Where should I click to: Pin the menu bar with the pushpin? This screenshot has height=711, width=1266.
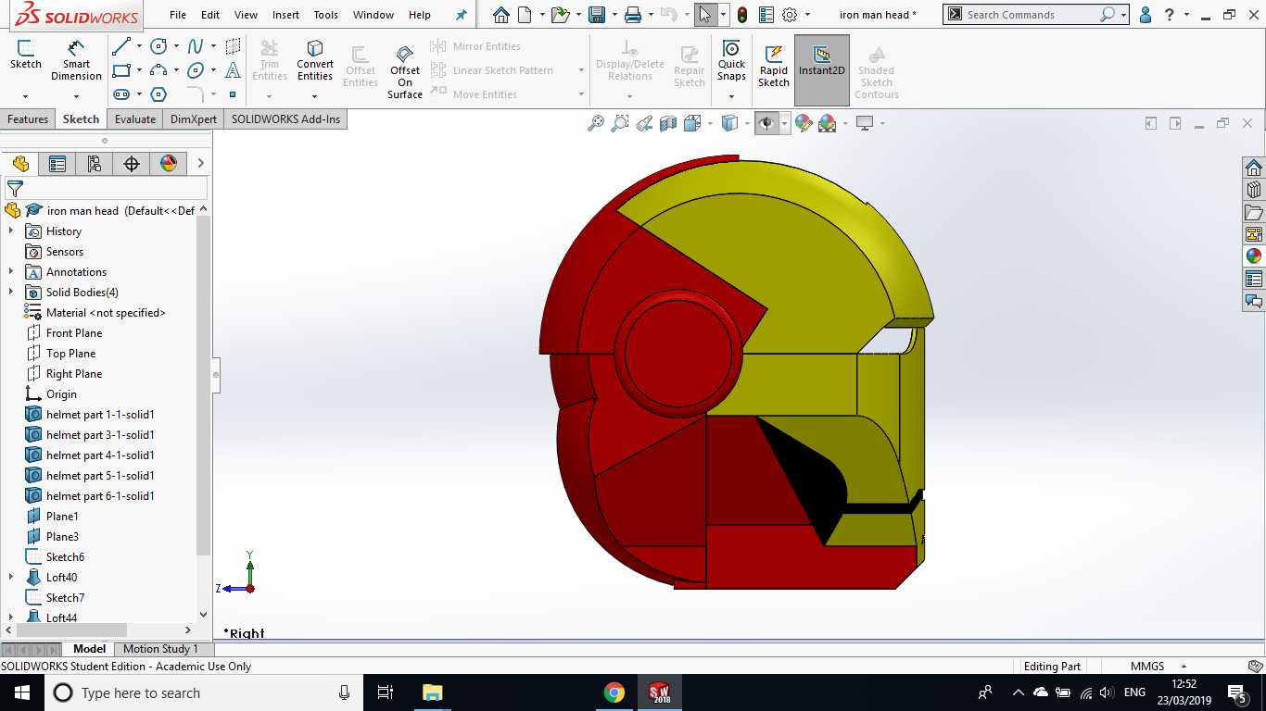point(462,15)
